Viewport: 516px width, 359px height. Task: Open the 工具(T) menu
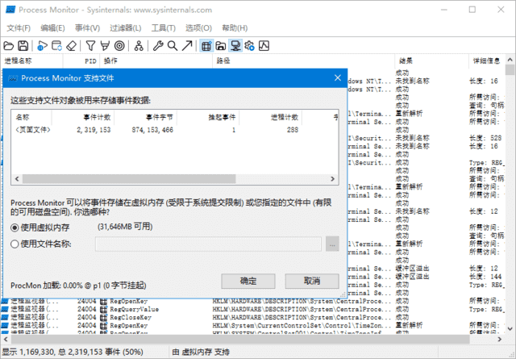[x=163, y=28]
